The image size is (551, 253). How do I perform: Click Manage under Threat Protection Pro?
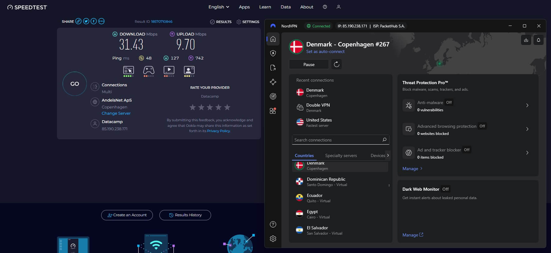coord(412,169)
